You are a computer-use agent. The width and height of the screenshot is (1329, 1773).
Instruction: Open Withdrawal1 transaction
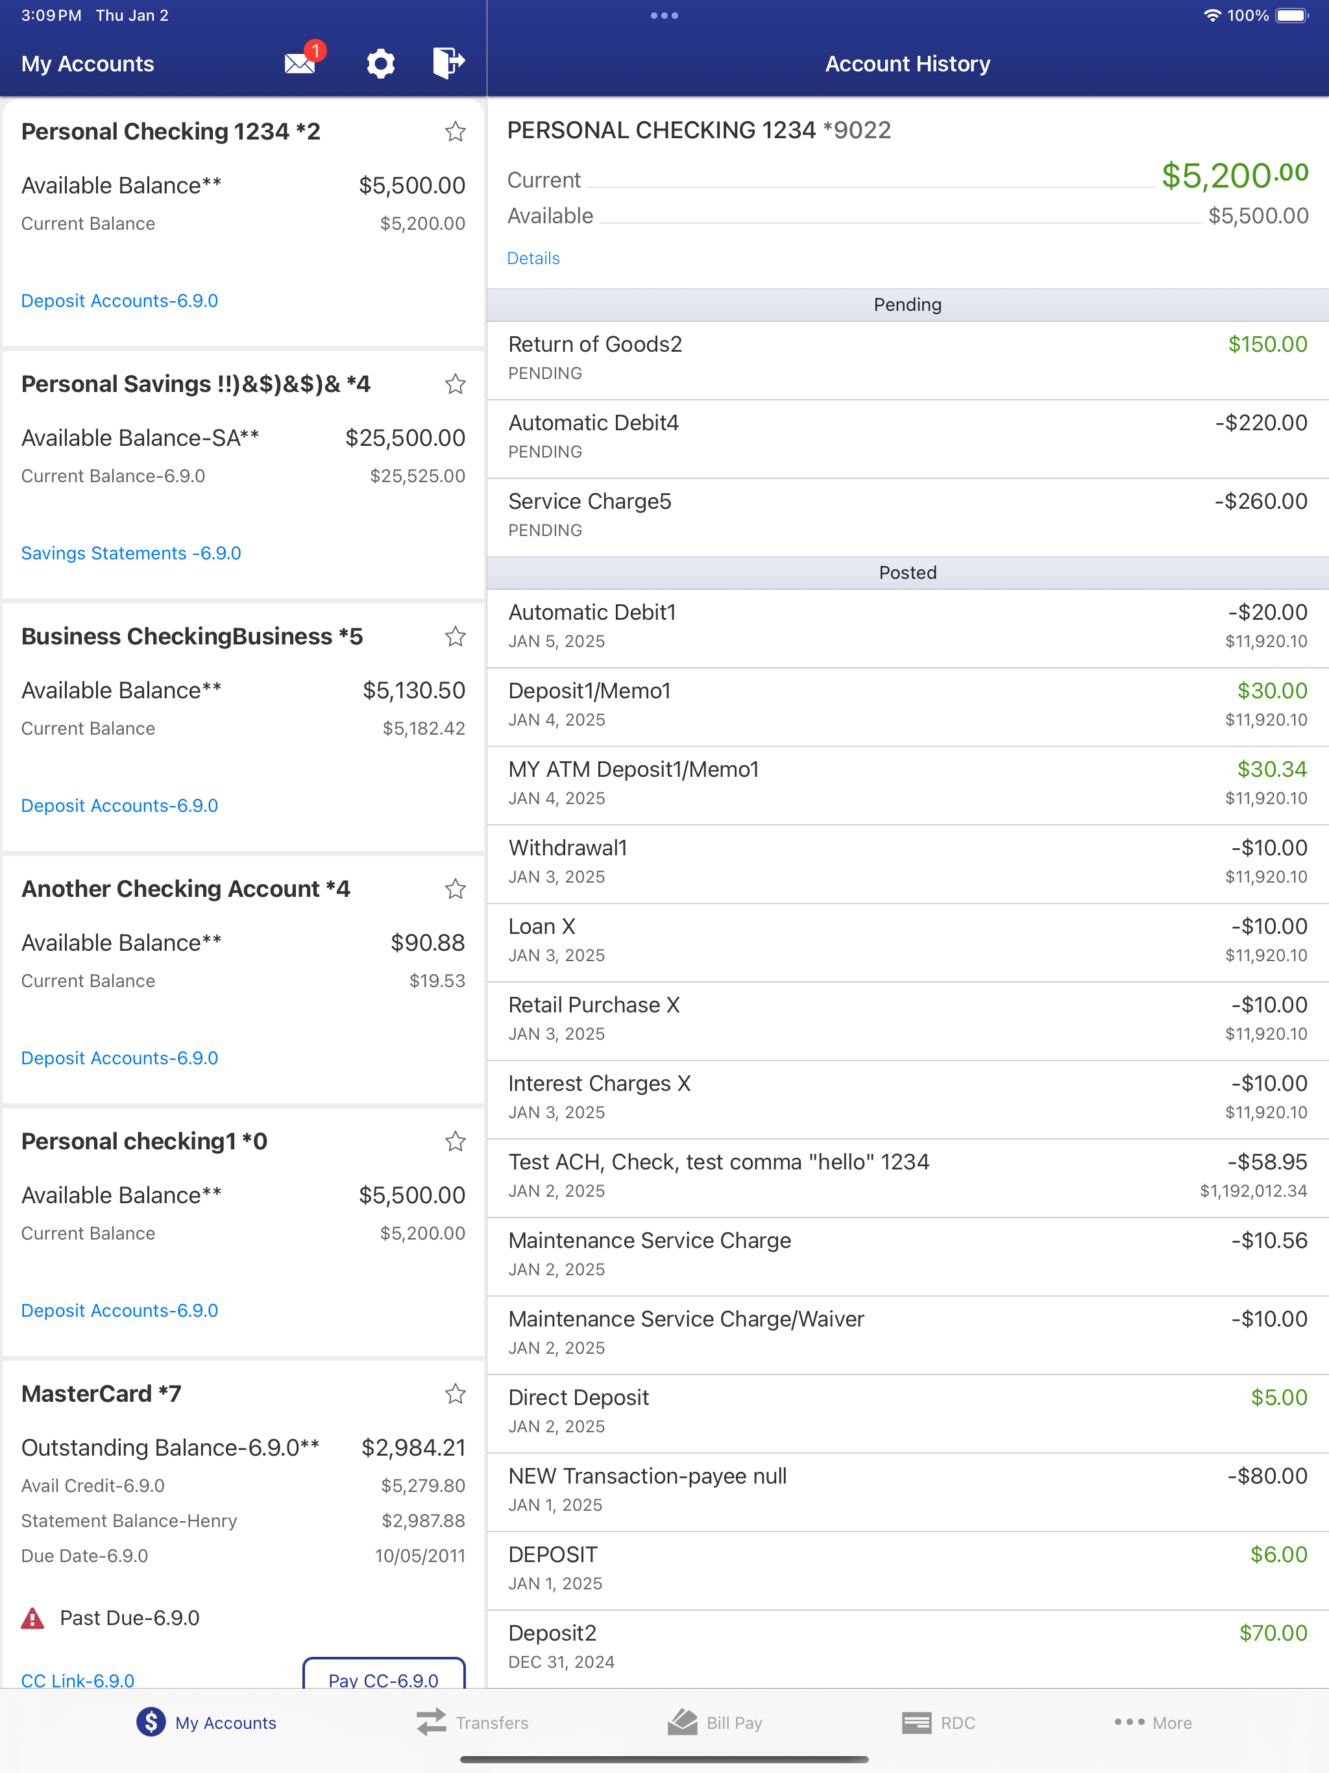click(x=907, y=864)
